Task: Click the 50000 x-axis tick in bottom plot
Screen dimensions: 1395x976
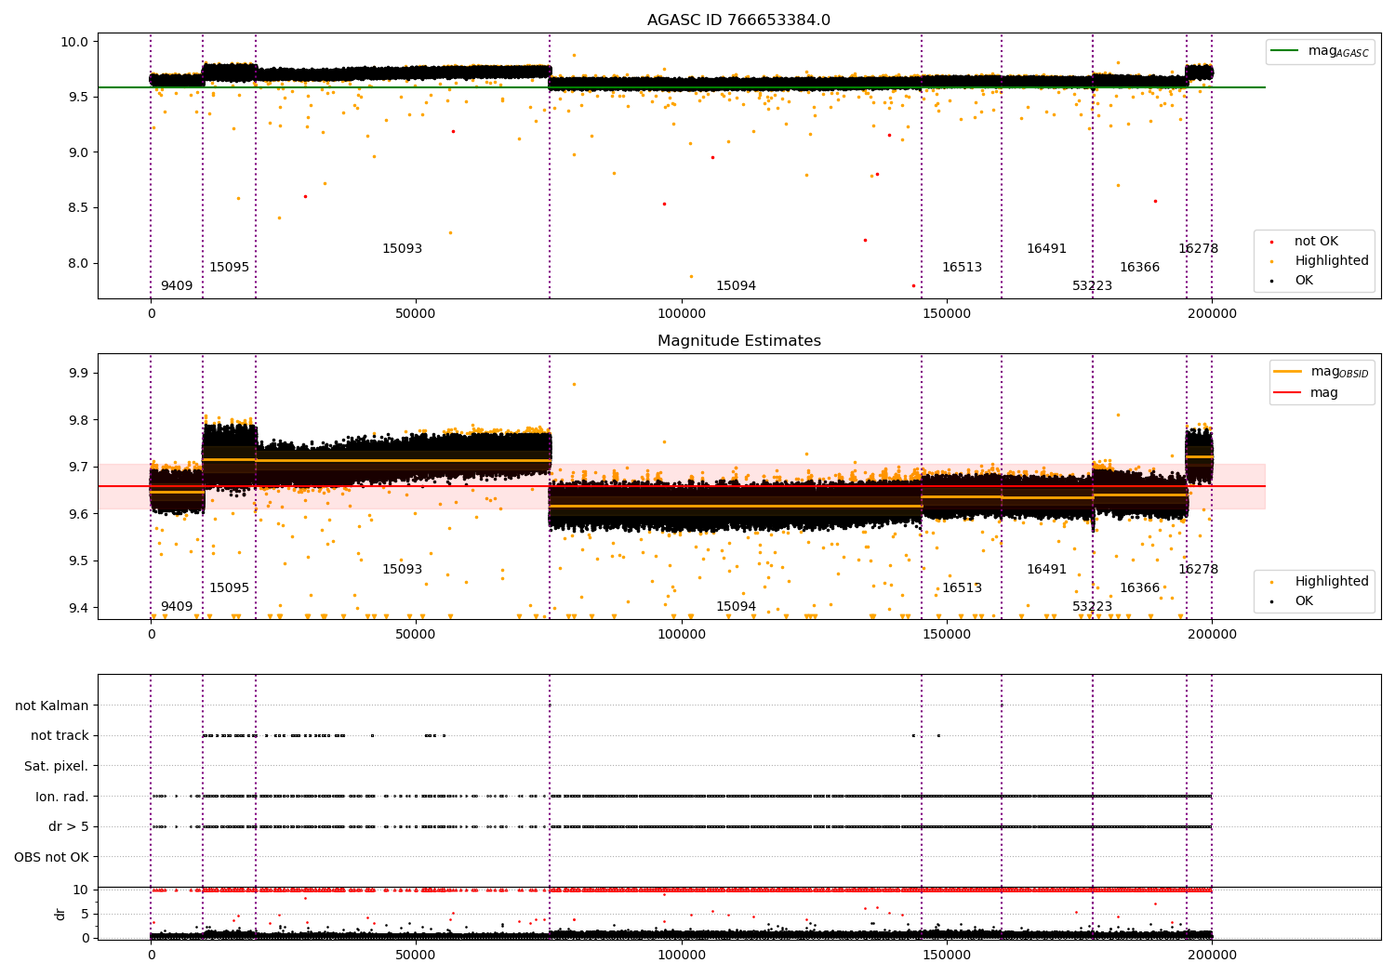Action: pos(416,956)
